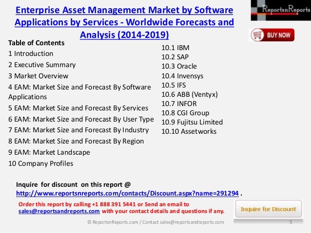Viewport: 311px width, 233px height.
Task: Click the "10.9 Fujitsu Limited" entry
Action: pyautogui.click(x=192, y=123)
